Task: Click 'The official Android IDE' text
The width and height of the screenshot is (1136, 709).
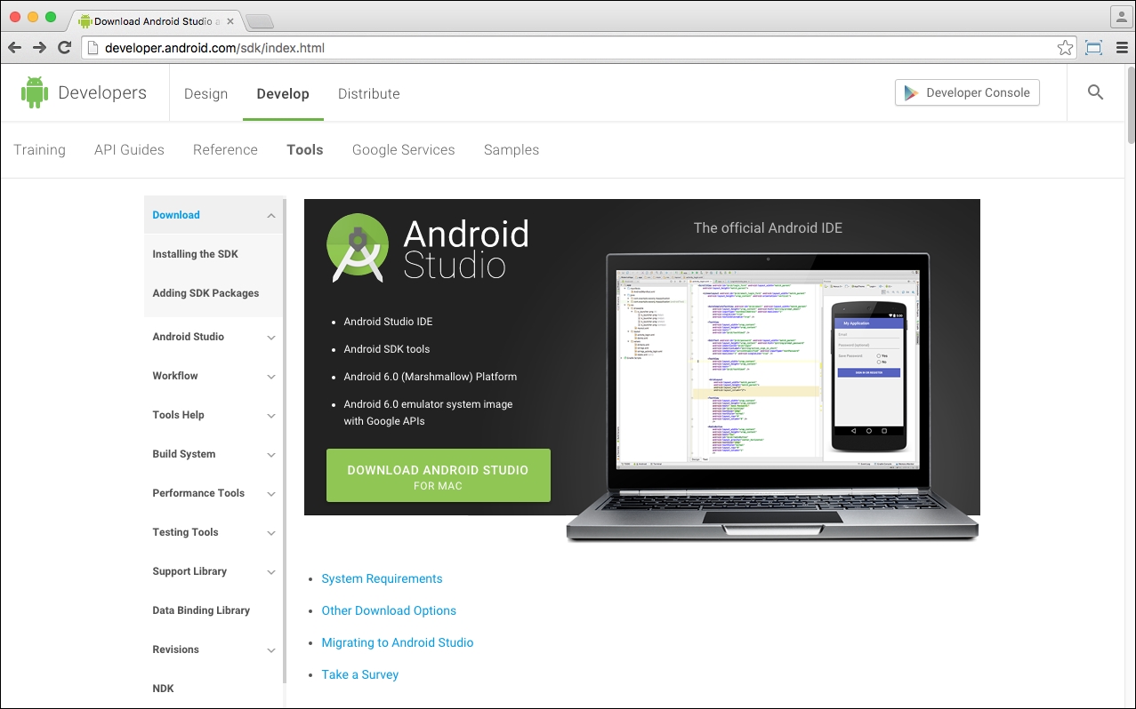Action: pyautogui.click(x=768, y=228)
